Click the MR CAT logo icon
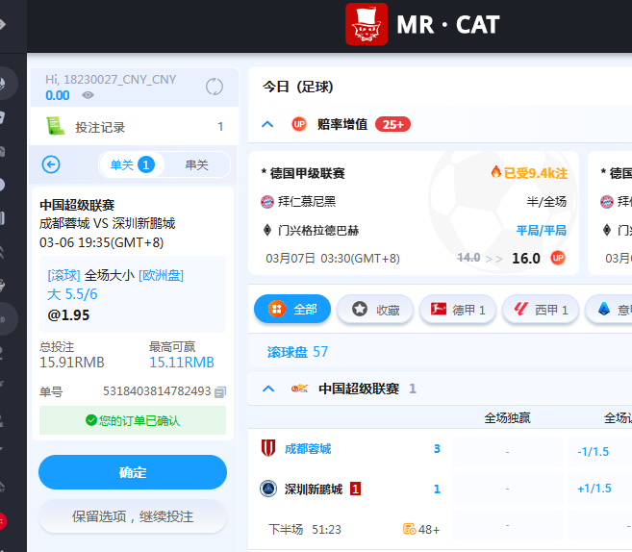 coord(367,24)
